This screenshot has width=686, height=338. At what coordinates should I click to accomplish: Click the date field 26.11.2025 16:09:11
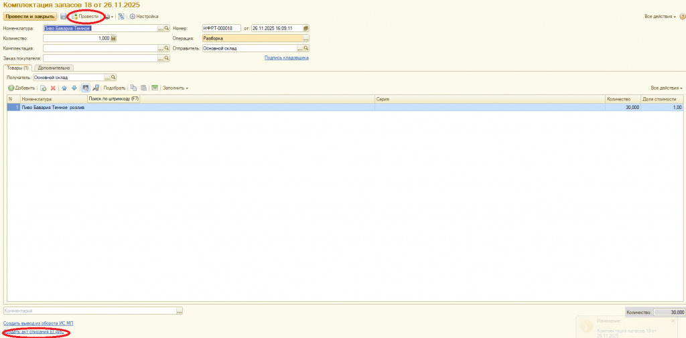pyautogui.click(x=277, y=28)
